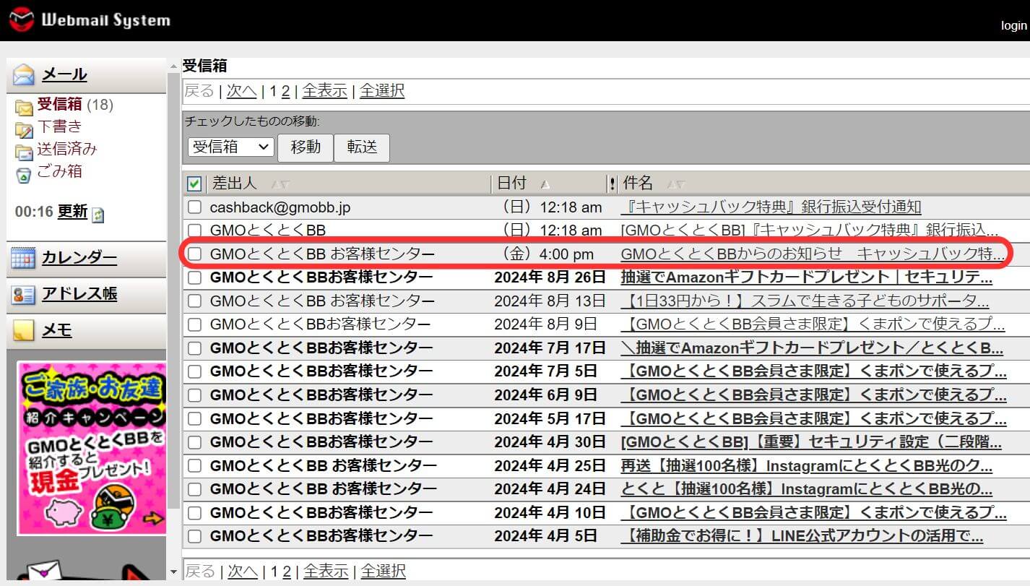1030x586 pixels.
Task: Click the priority exclamation icon in the header
Action: 613,183
